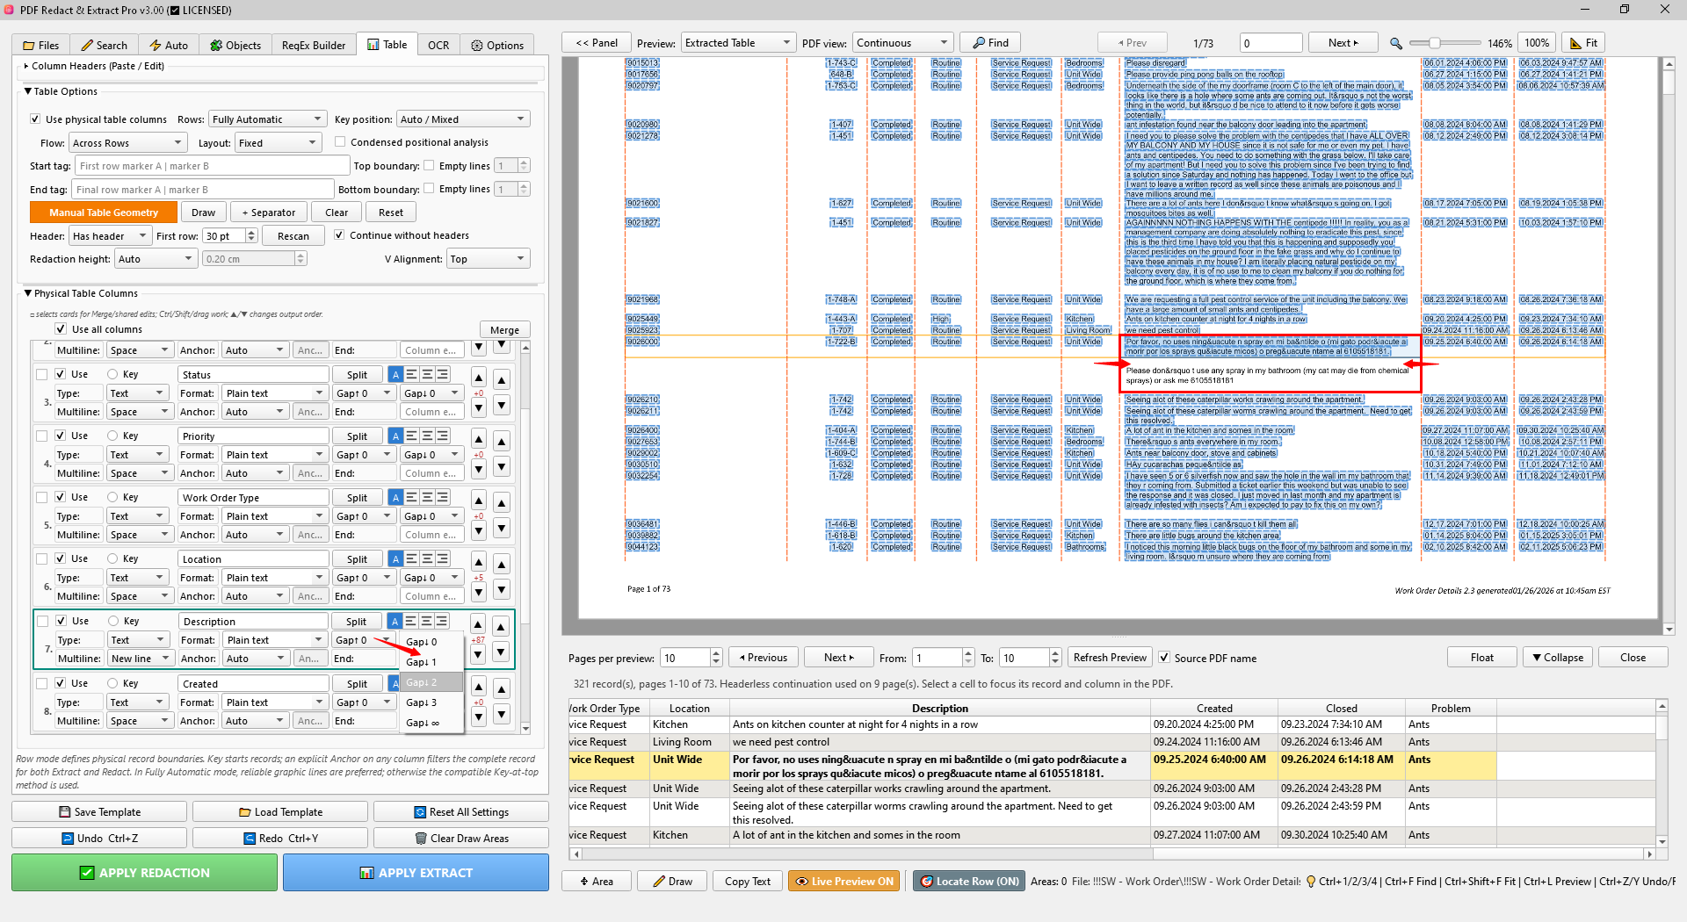Open Description Multiline New line dropdown
1687x922 pixels.
click(140, 659)
